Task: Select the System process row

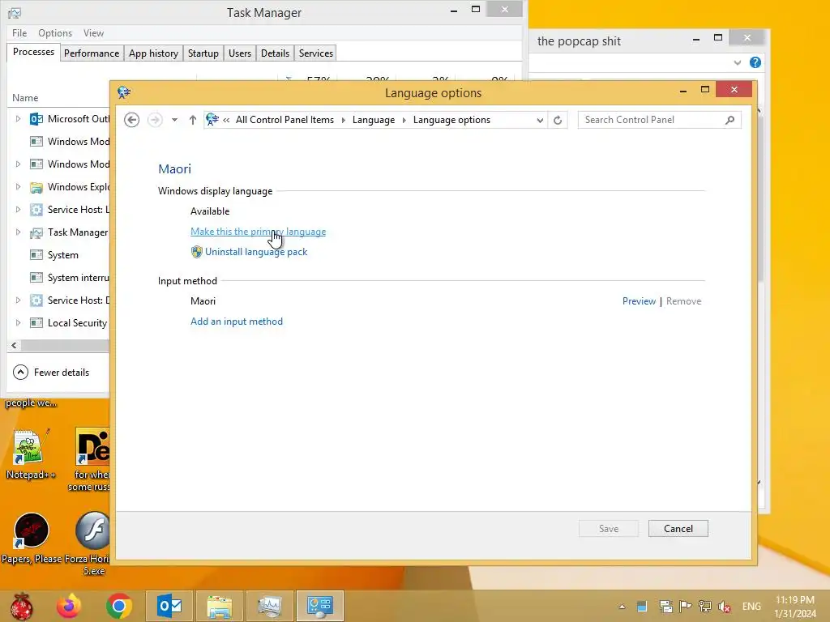Action: [59, 255]
